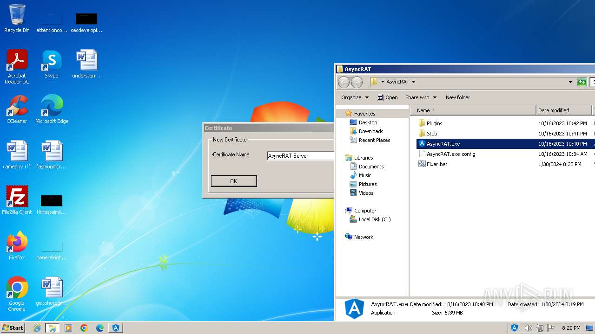Open Edge from the taskbar
The height and width of the screenshot is (334, 595).
(100, 328)
